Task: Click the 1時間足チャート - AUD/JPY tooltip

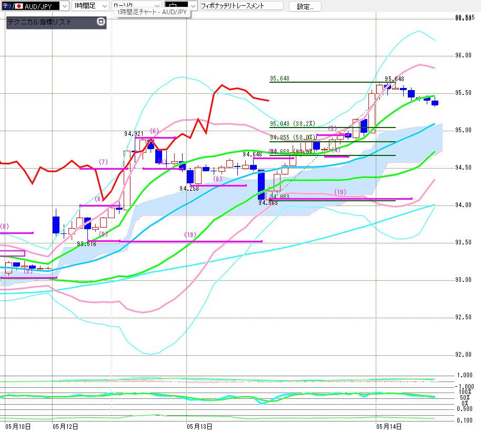Action: pos(152,12)
